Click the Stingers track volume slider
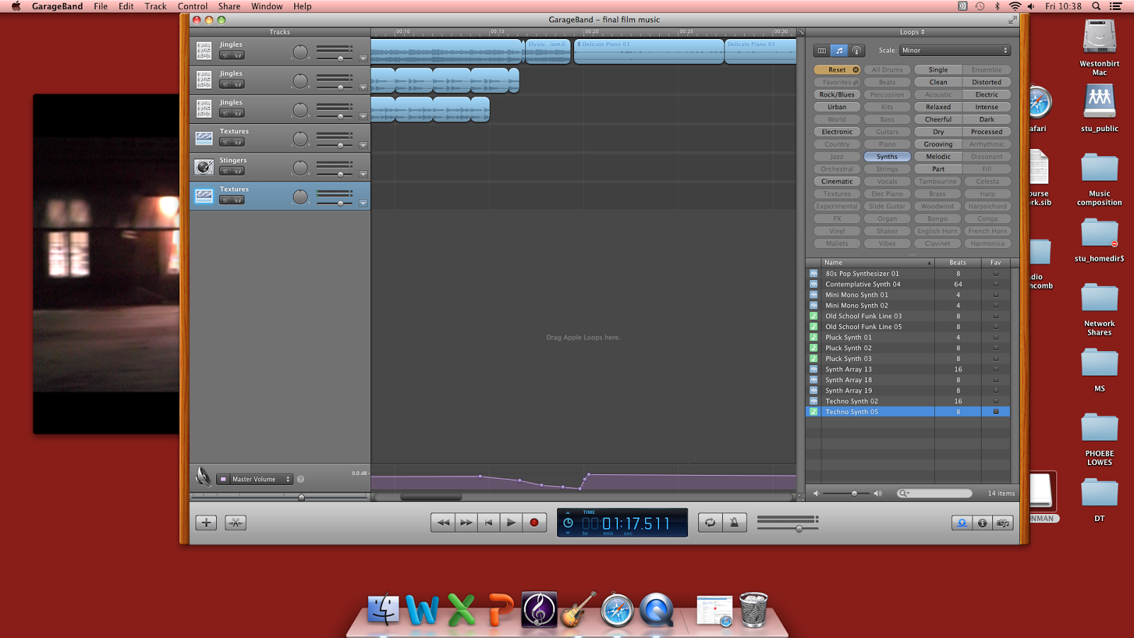The width and height of the screenshot is (1134, 638). pyautogui.click(x=335, y=174)
